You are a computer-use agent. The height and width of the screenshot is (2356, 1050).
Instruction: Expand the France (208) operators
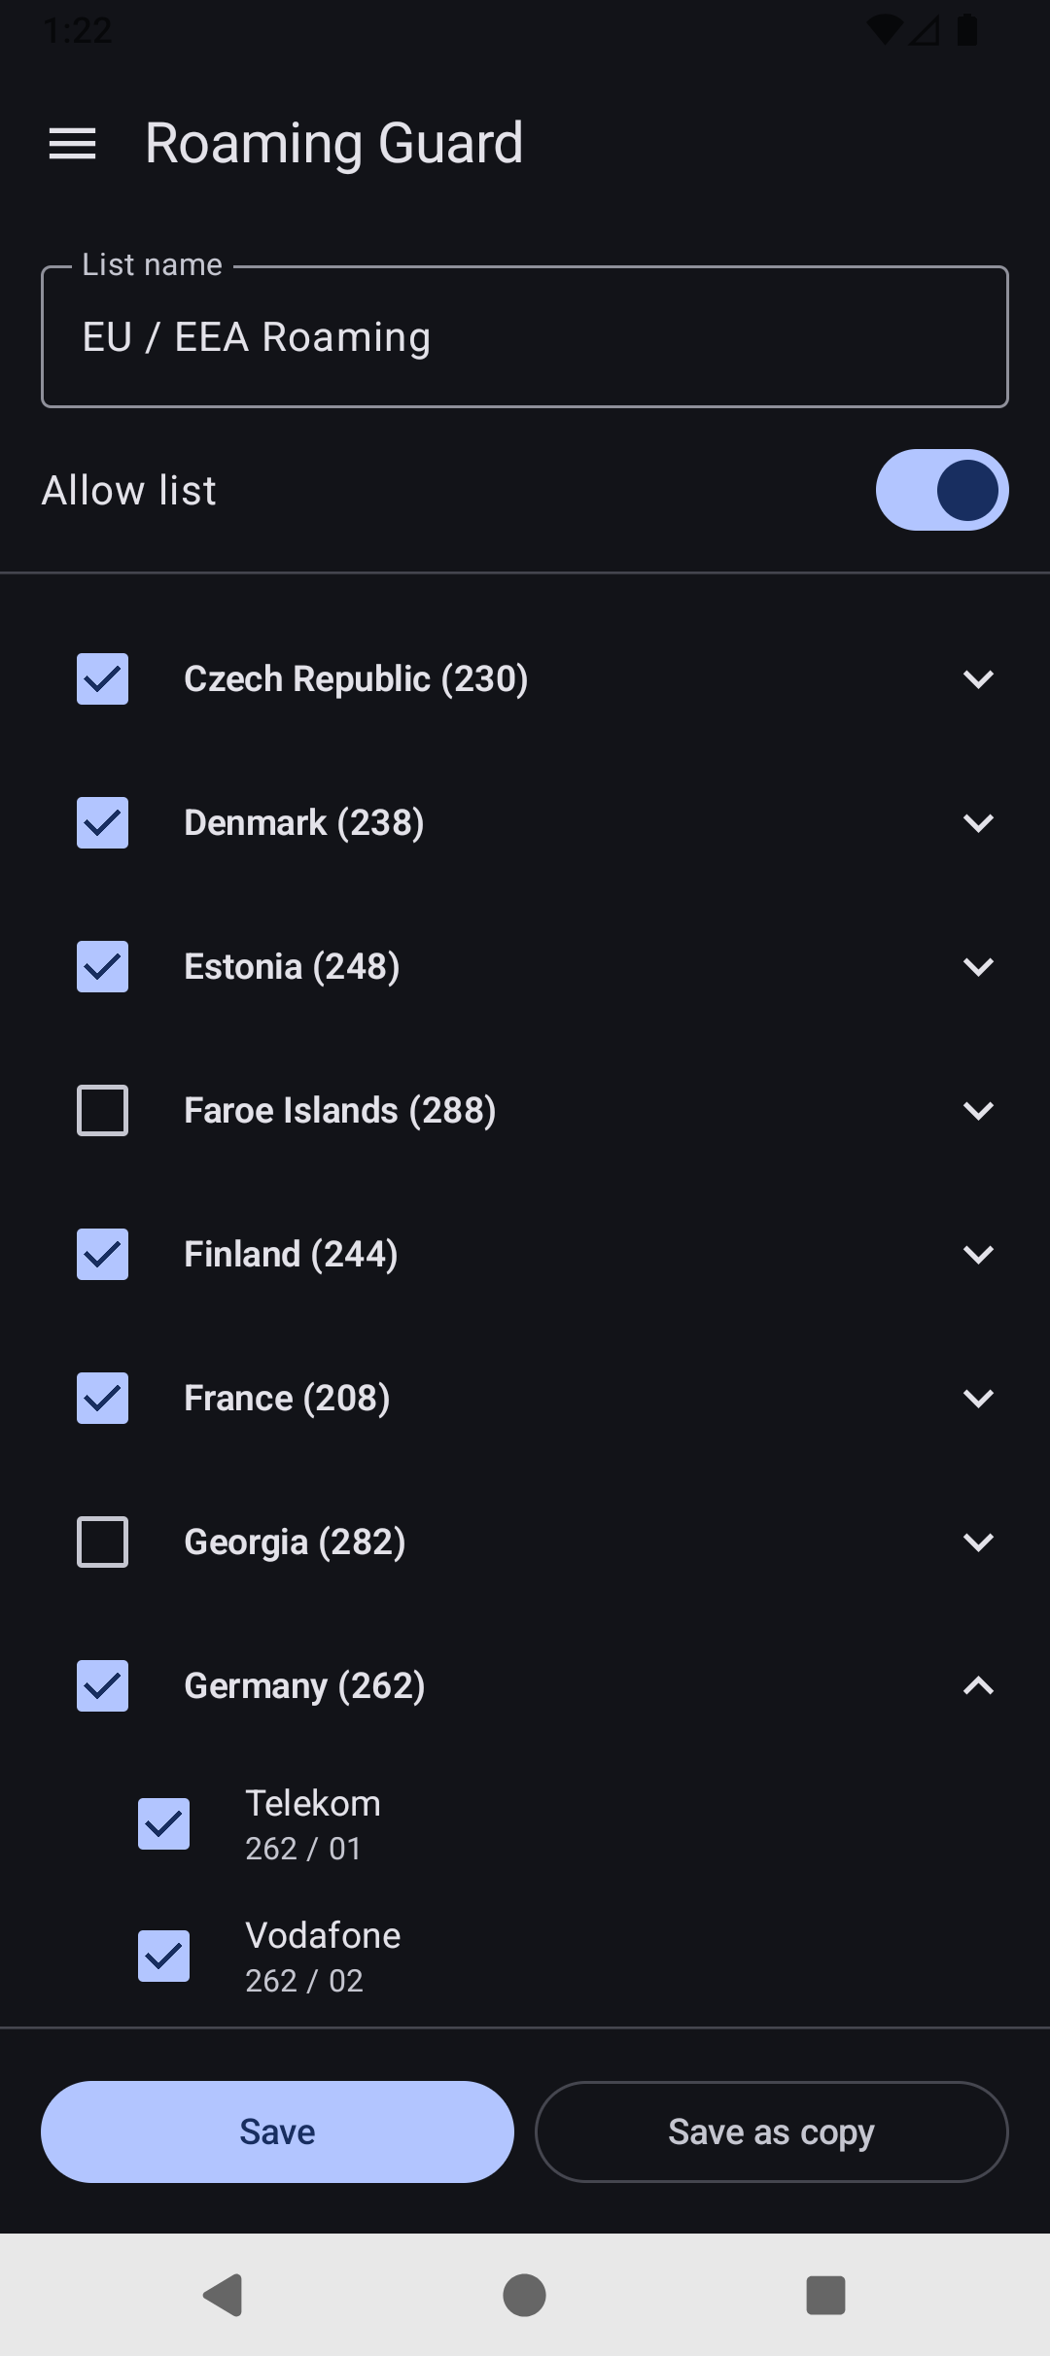978,1398
